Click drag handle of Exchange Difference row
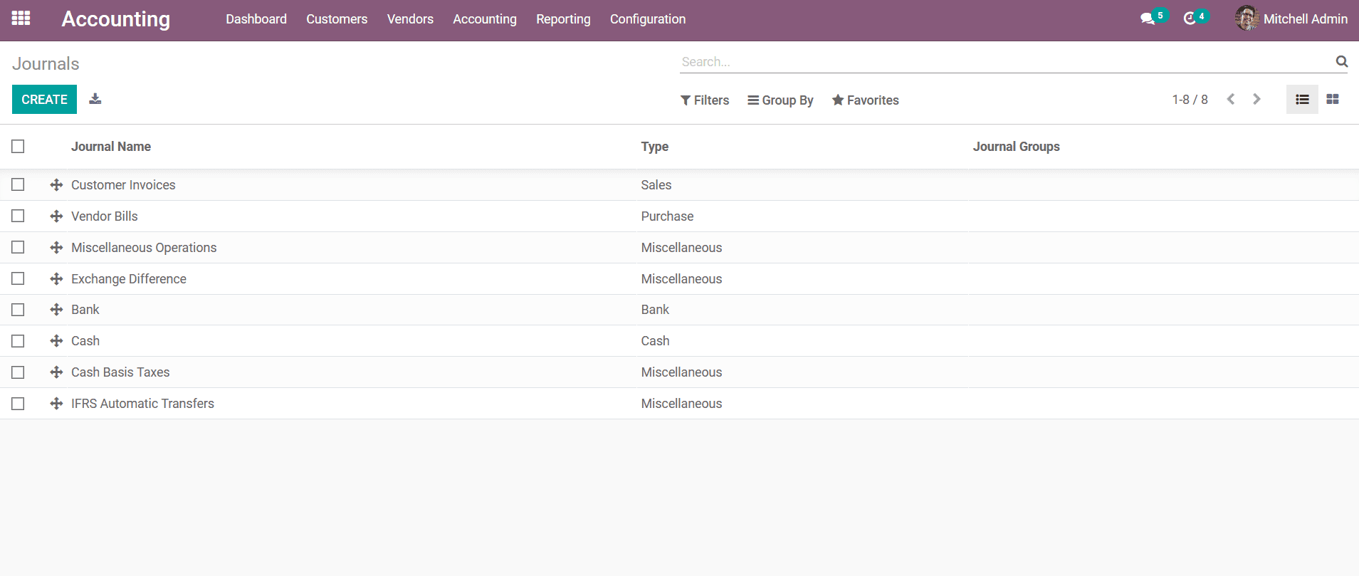Image resolution: width=1359 pixels, height=576 pixels. [57, 279]
